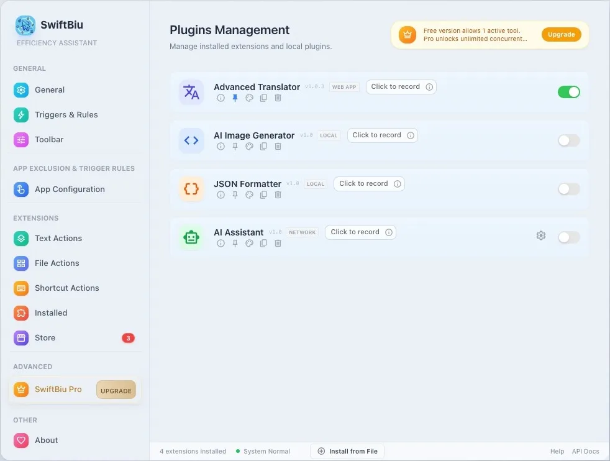This screenshot has width=610, height=461.
Task: Click the Advanced Translator plugin icon
Action: [x=191, y=92]
